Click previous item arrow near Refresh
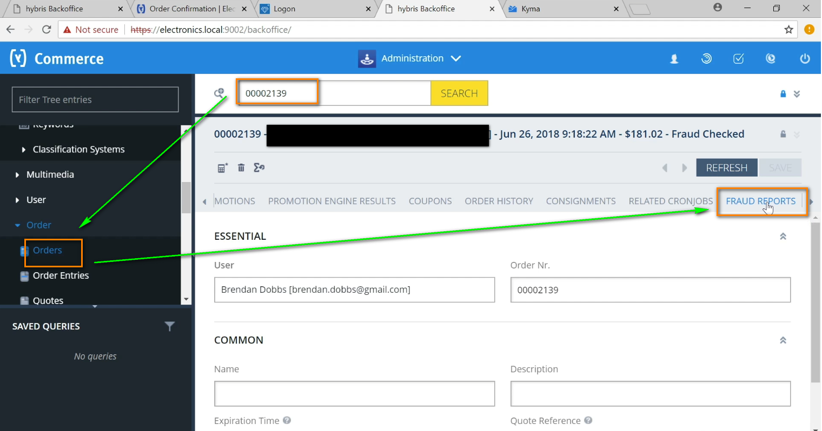This screenshot has width=822, height=431. coord(665,168)
